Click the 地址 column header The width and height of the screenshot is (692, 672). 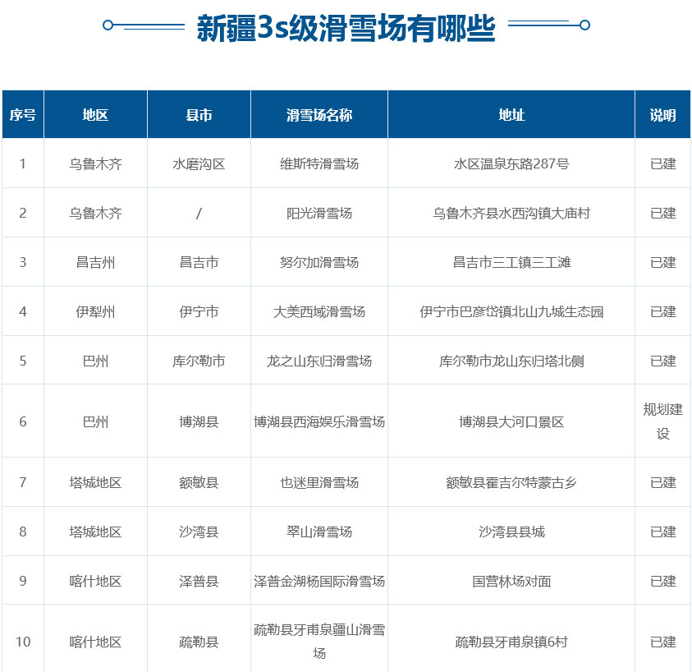tap(511, 115)
